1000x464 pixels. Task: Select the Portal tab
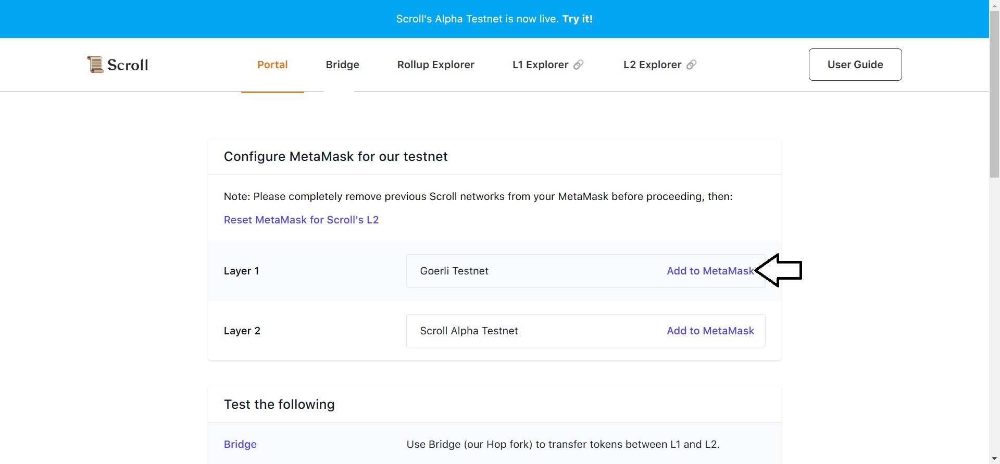coord(272,65)
